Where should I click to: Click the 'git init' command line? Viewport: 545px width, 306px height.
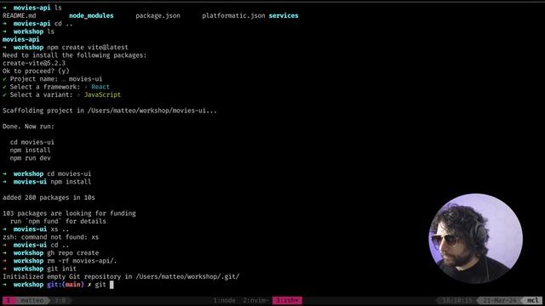61,269
